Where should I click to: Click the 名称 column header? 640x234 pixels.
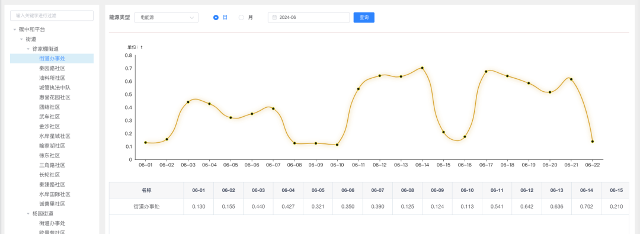click(x=146, y=190)
